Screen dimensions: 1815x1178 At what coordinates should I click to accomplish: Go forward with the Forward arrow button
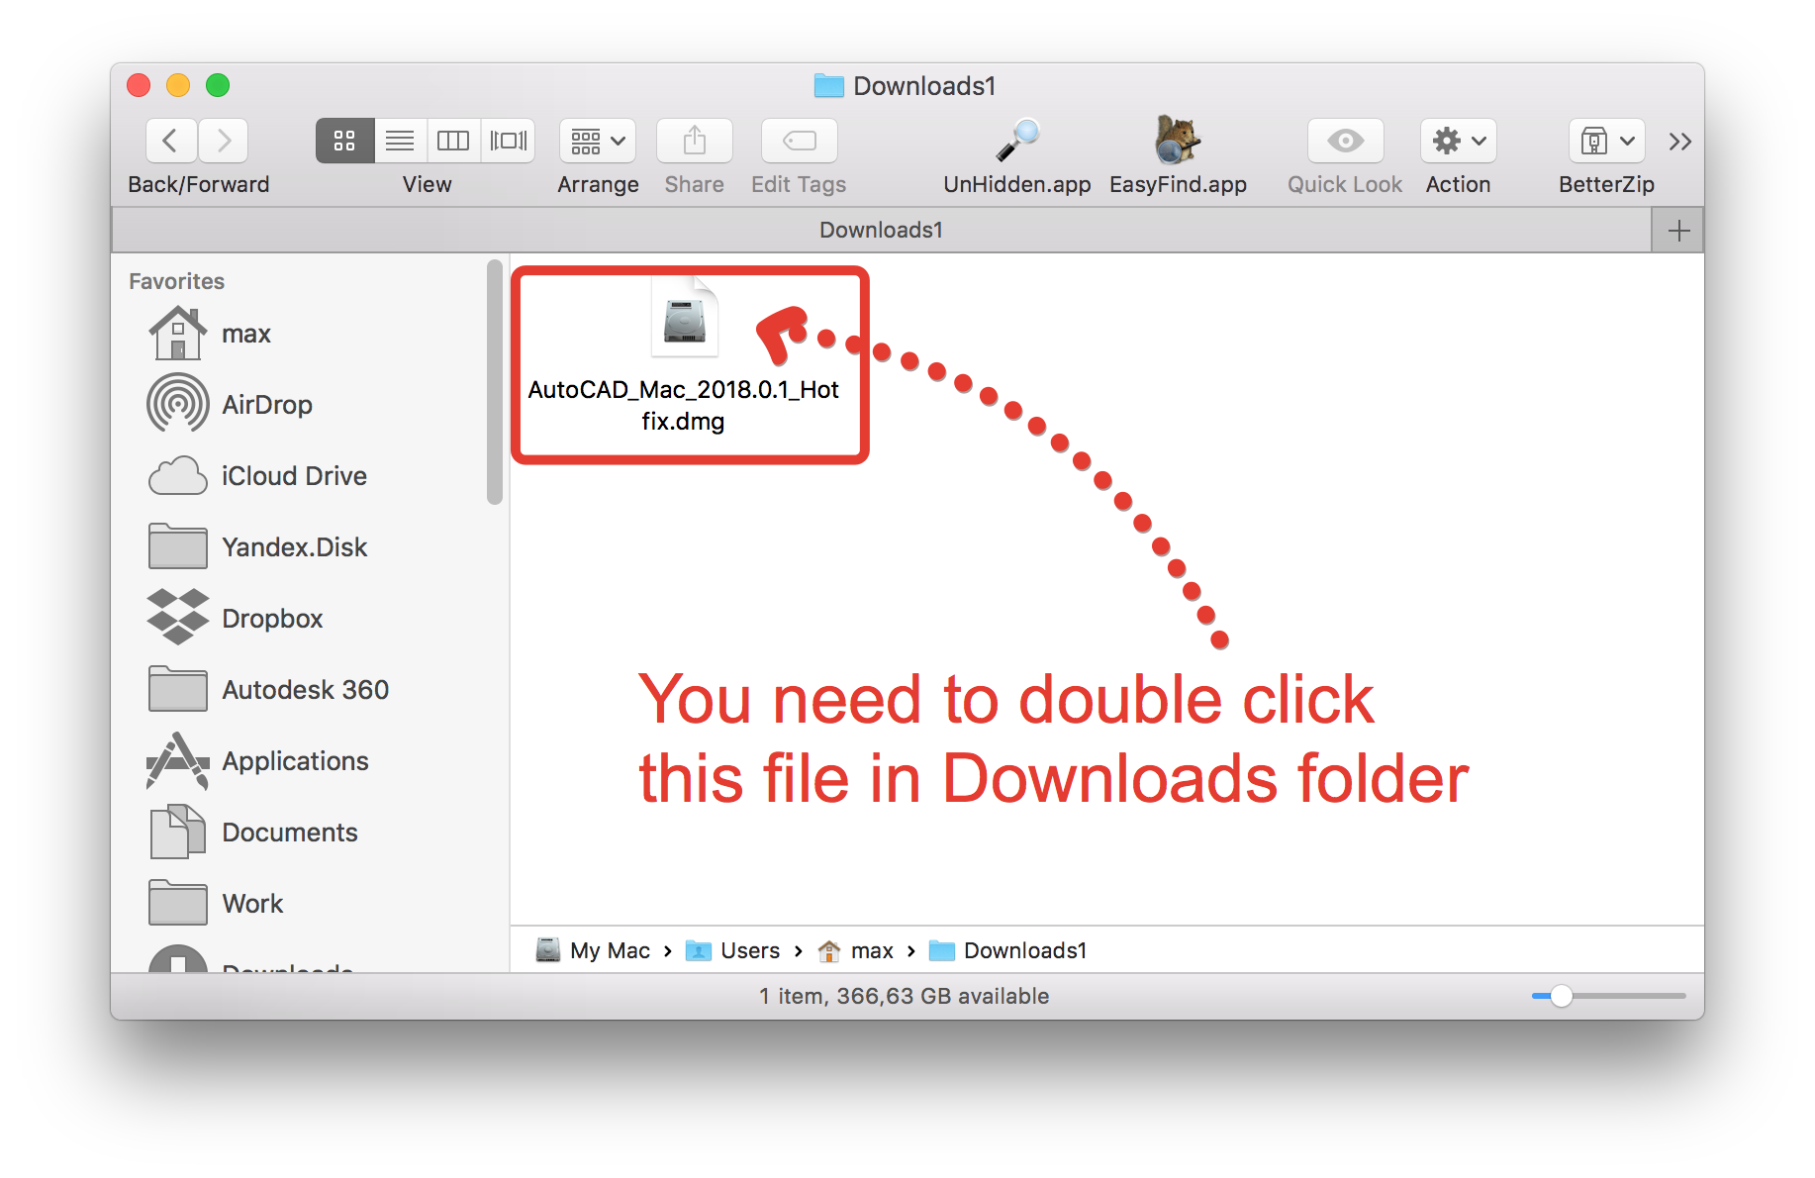224,141
